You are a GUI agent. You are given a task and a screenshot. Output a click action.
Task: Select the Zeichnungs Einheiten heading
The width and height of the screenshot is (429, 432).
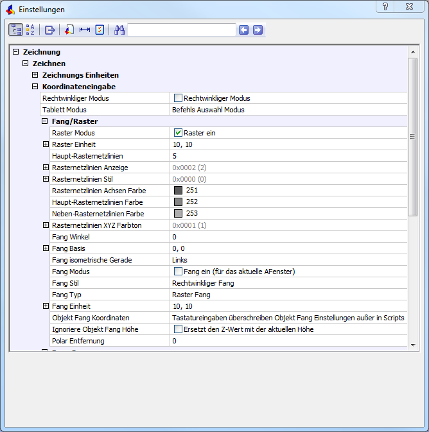coord(80,75)
